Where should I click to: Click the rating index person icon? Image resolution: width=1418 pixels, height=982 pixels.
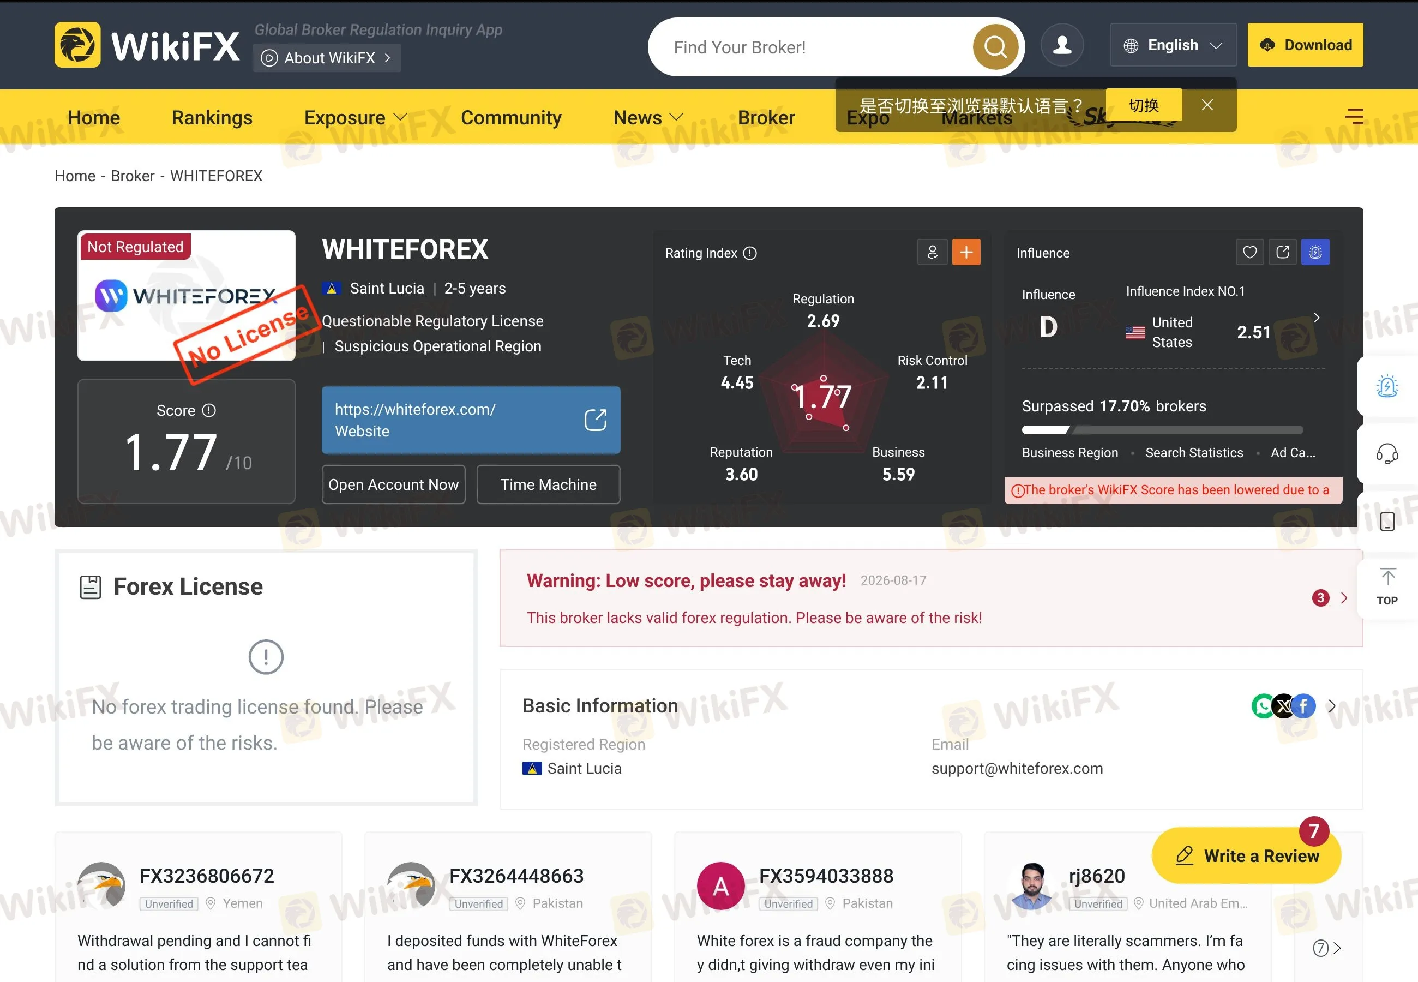932,252
